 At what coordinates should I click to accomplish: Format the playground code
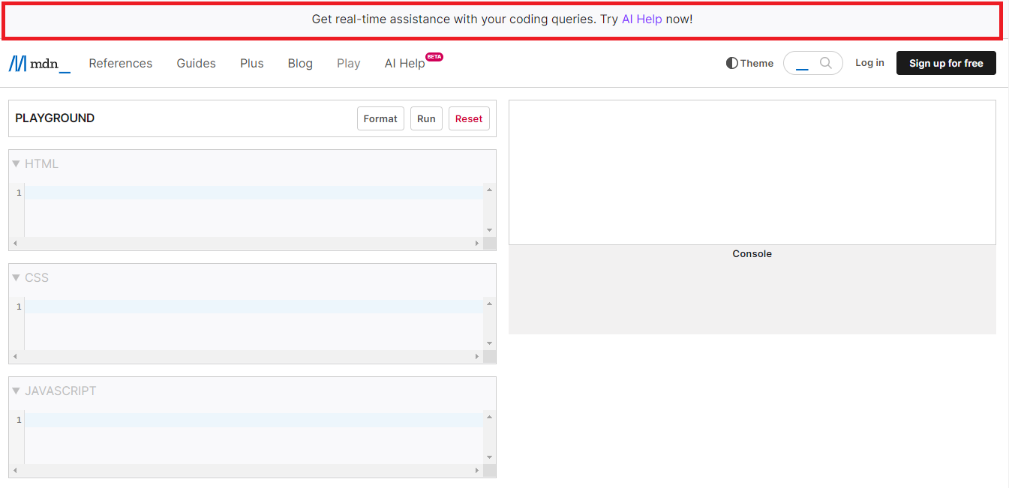tap(380, 118)
